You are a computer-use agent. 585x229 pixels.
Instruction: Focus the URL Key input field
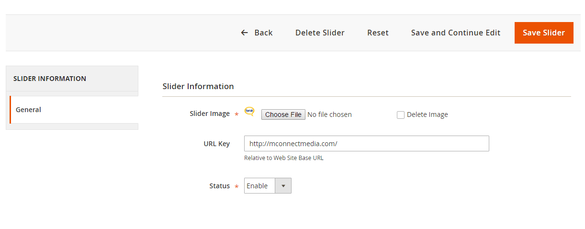click(366, 144)
